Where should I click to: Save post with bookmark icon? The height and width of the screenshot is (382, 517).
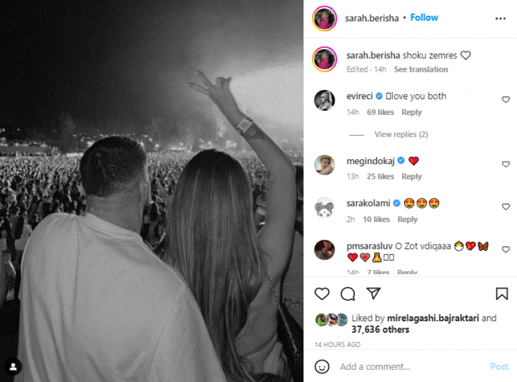click(x=502, y=294)
